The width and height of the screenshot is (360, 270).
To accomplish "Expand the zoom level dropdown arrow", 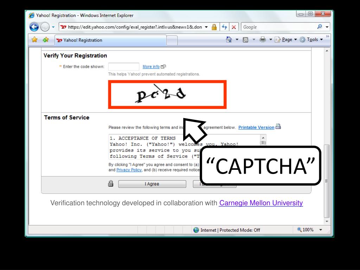I will [x=321, y=230].
